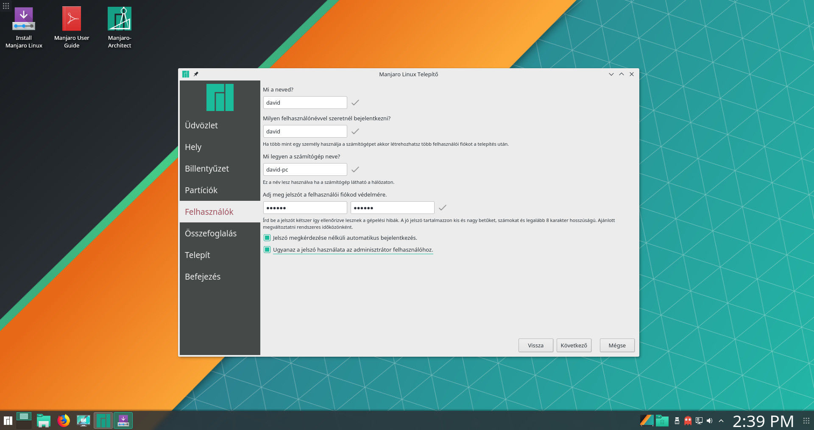This screenshot has height=430, width=814.
Task: Go to the Üdvözlet step in the sidebar
Action: click(x=220, y=125)
